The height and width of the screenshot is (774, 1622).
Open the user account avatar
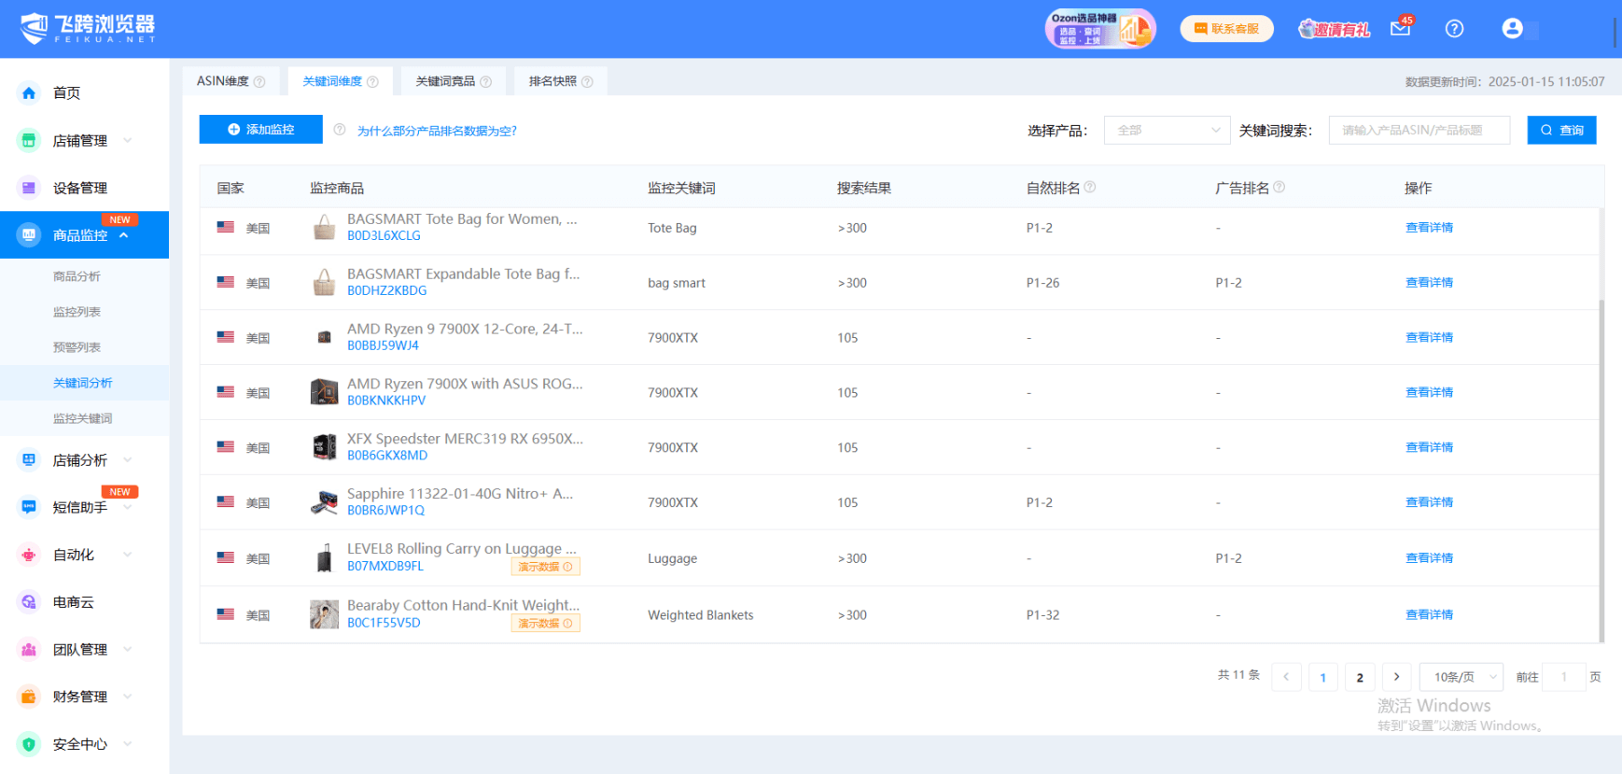1512,29
